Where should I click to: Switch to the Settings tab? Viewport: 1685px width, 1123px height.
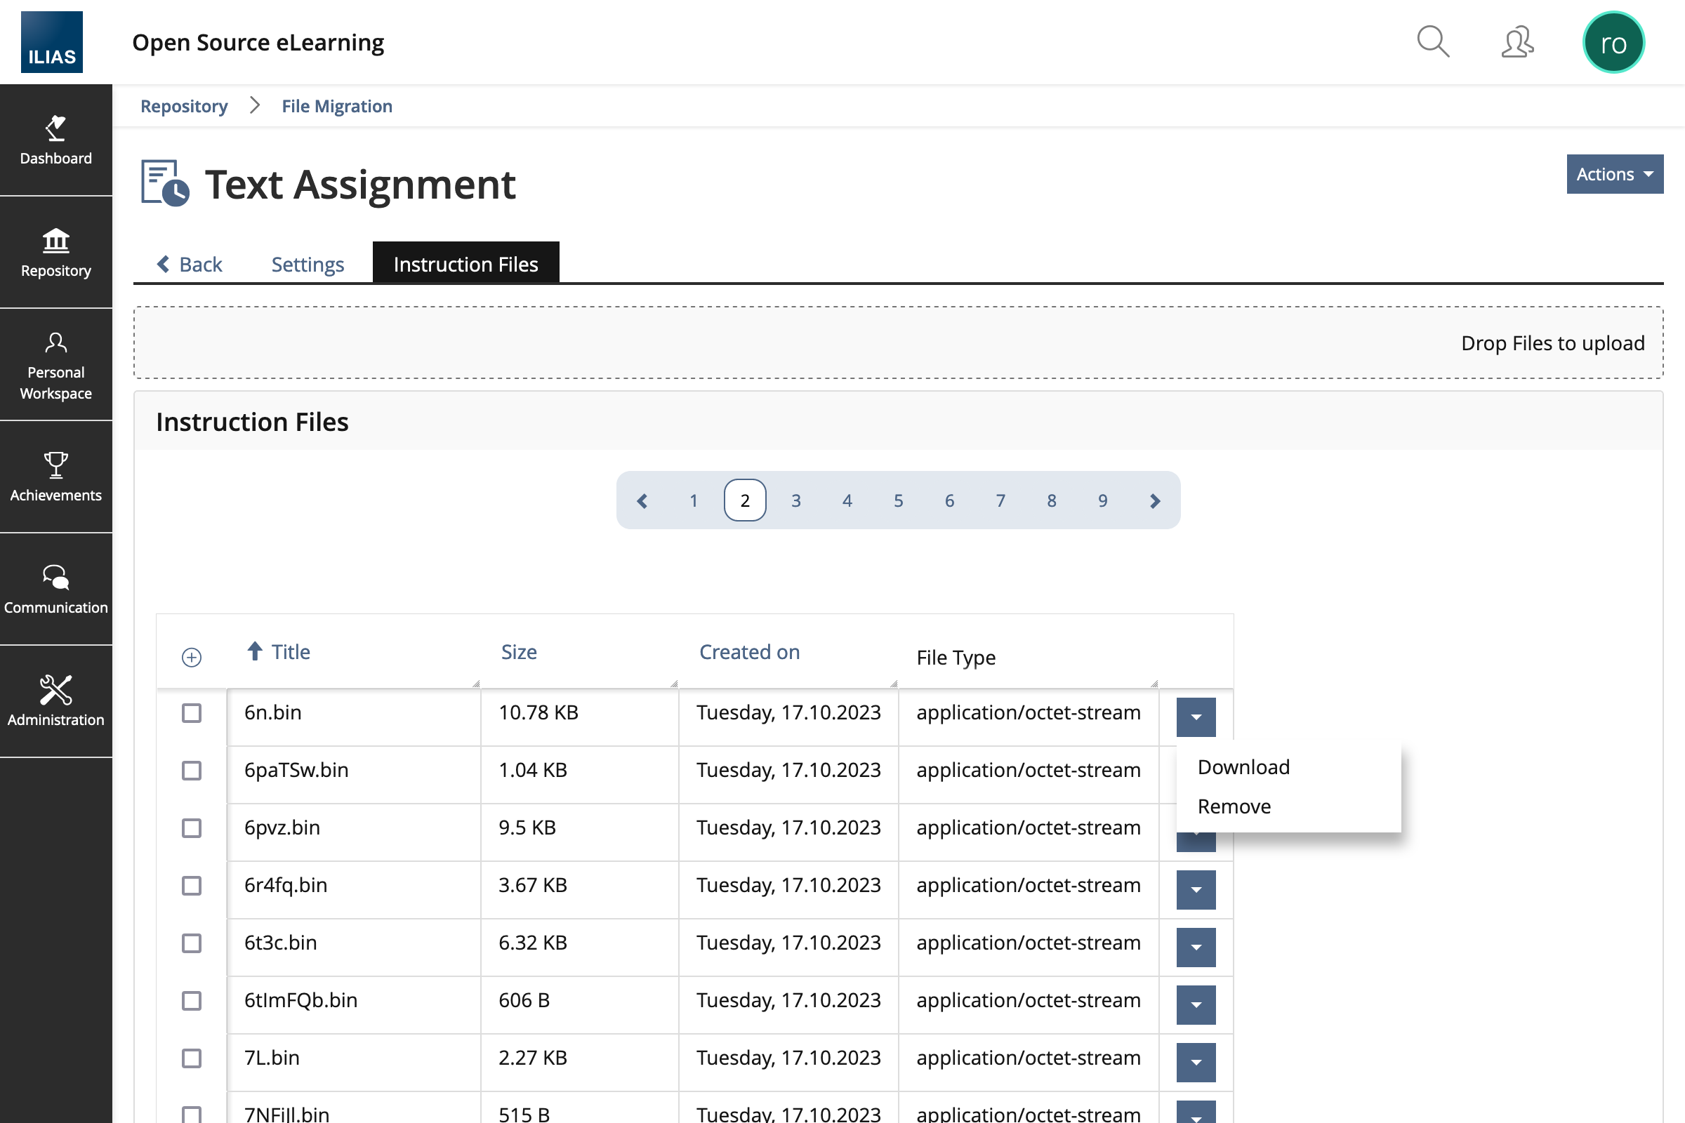point(308,265)
